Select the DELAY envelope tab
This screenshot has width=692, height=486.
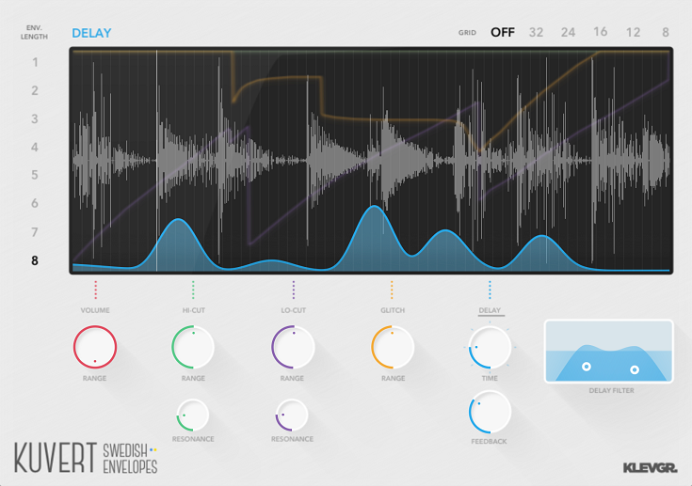[x=490, y=310]
